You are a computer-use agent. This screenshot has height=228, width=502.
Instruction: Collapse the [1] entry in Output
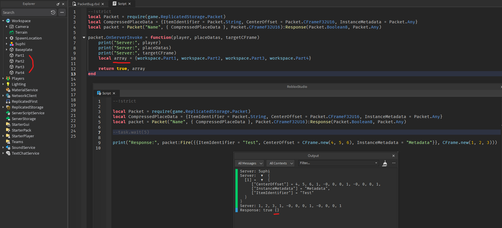[x=262, y=180]
